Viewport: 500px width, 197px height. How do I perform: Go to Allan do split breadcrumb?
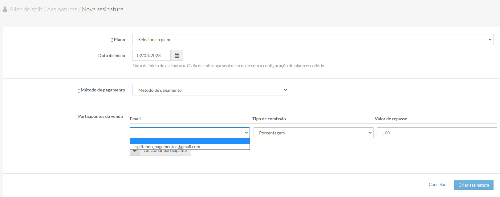click(26, 10)
